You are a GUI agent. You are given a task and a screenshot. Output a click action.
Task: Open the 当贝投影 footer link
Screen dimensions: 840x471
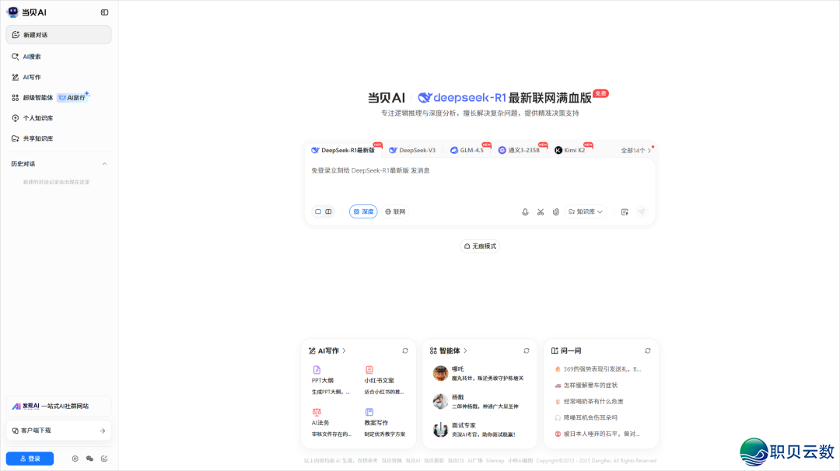tap(434, 461)
